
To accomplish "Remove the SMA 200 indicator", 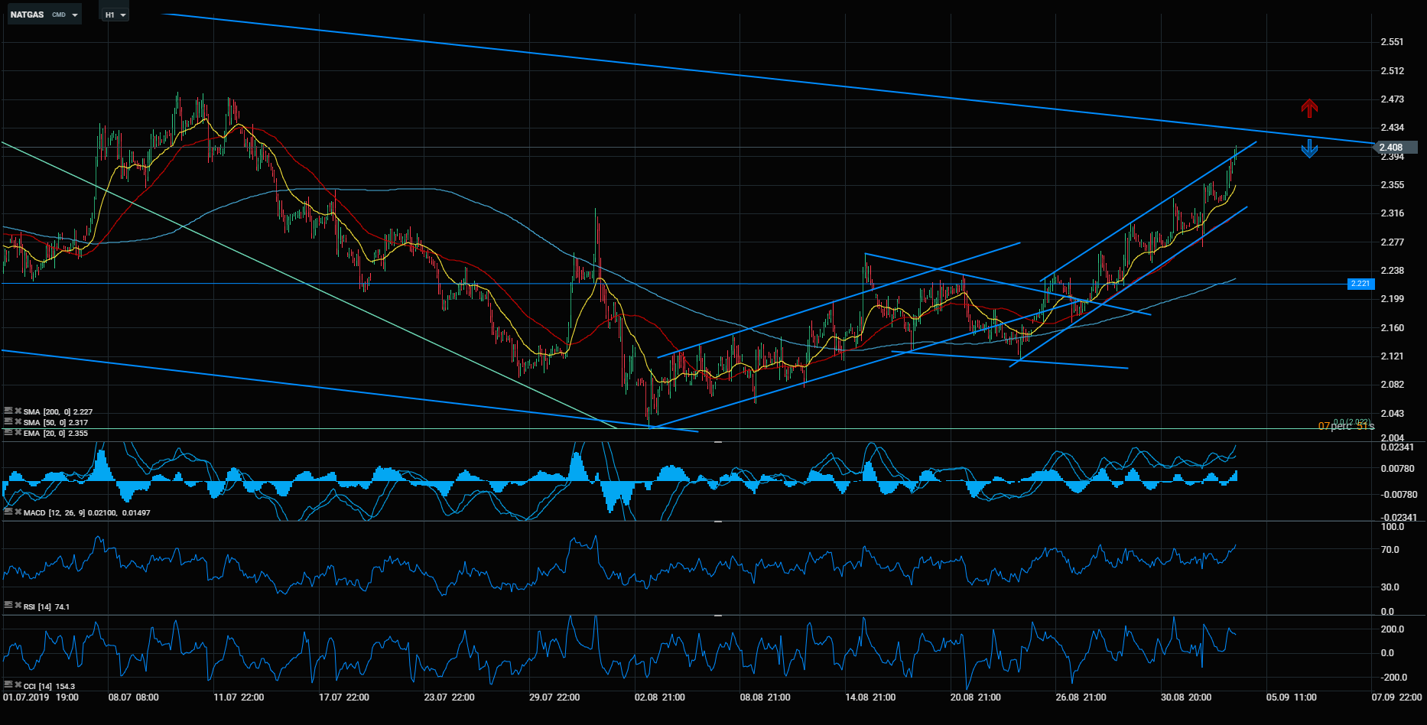I will (x=18, y=411).
